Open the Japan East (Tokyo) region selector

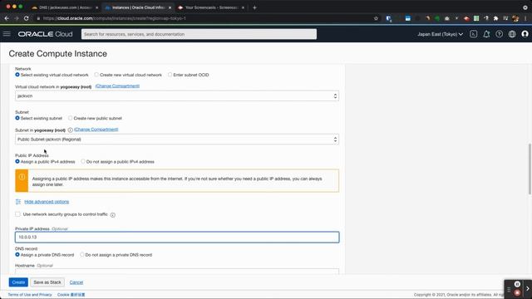pos(440,34)
